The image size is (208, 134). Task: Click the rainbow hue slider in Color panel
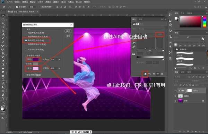(x=205, y=22)
